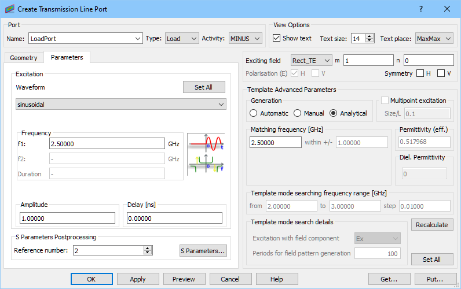Click the Get... button
This screenshot has height=289, width=461.
point(389,279)
